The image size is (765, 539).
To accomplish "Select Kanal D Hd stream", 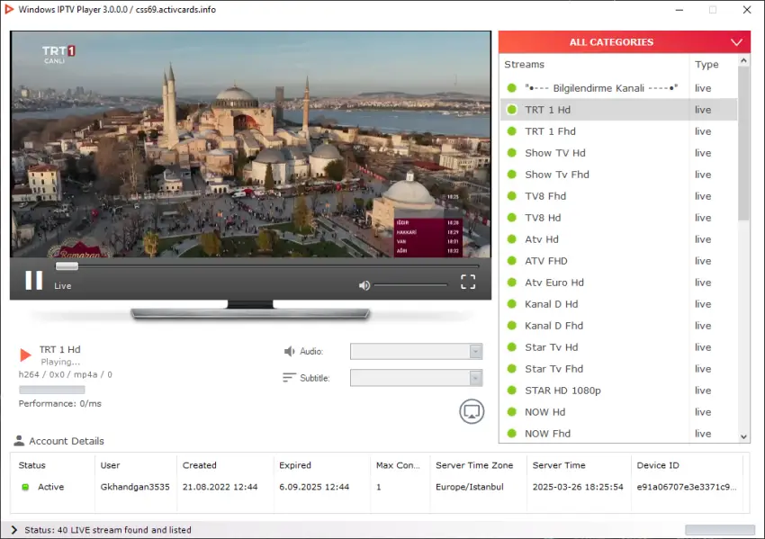I will [618, 304].
